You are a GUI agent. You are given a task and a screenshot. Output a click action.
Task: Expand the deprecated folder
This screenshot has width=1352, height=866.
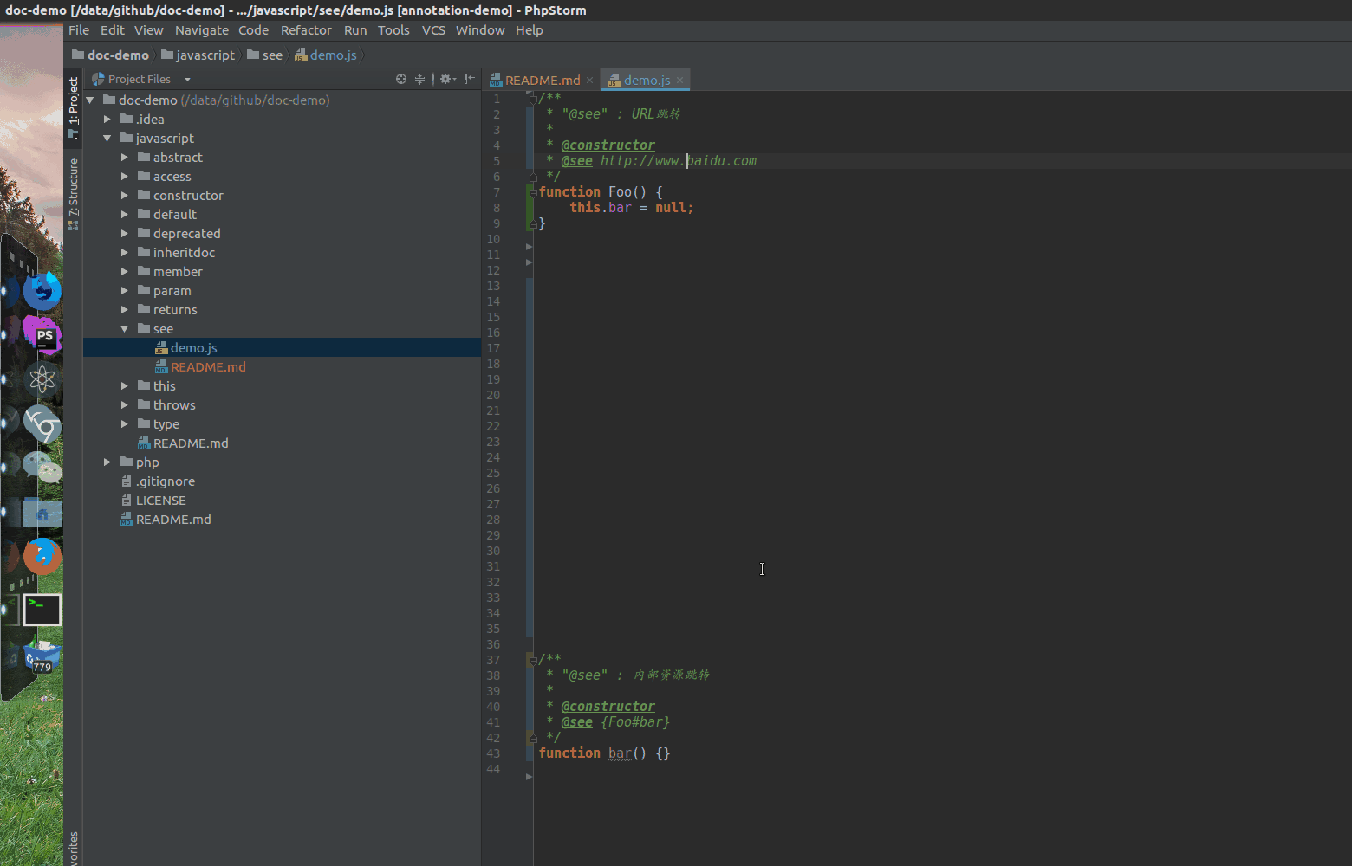point(125,234)
